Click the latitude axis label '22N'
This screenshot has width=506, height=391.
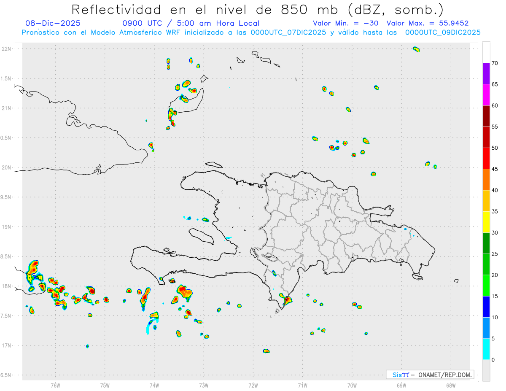coord(7,49)
